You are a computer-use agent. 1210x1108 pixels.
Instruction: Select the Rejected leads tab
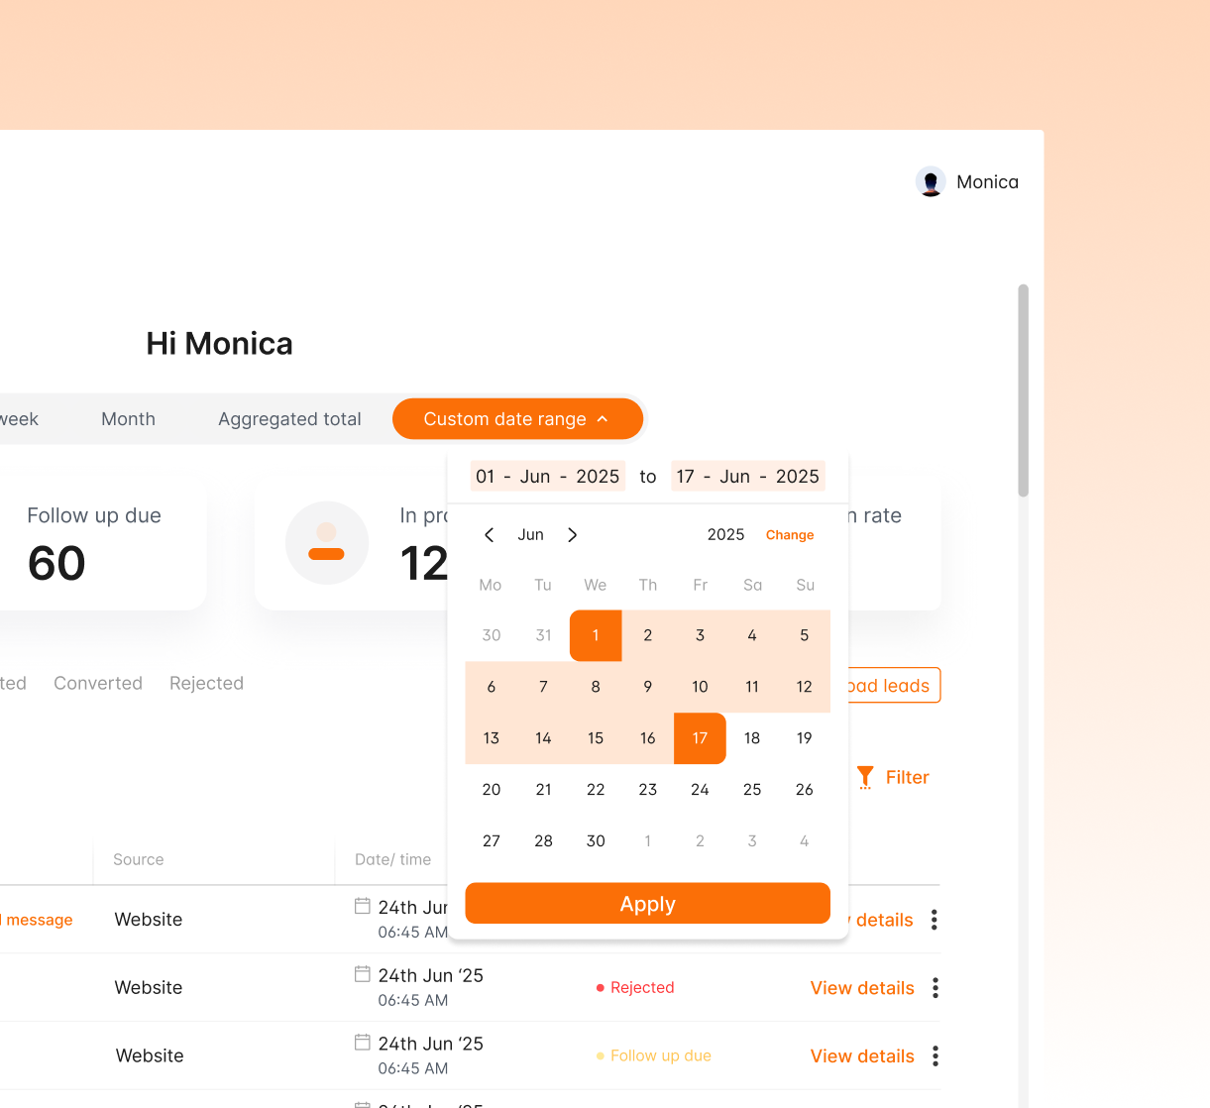click(206, 683)
